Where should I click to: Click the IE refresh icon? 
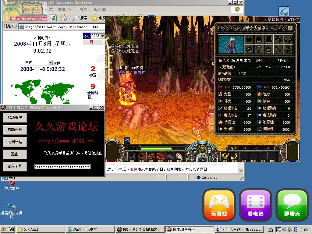[54, 18]
